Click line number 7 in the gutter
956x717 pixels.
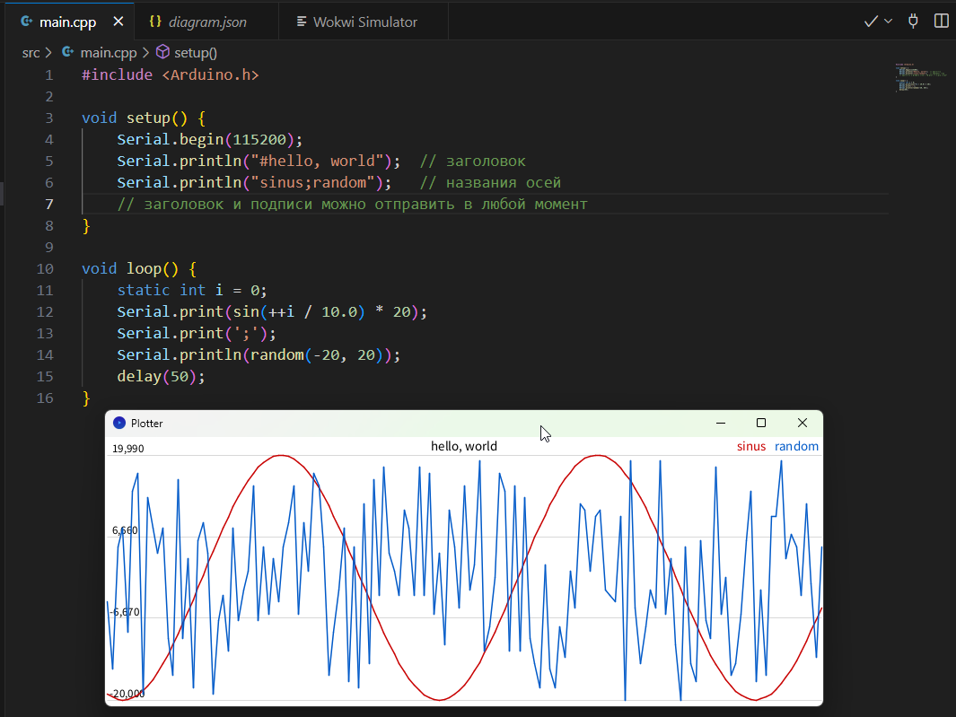click(48, 205)
